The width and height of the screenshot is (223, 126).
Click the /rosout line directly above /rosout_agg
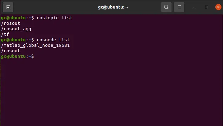pyautogui.click(x=10, y=23)
